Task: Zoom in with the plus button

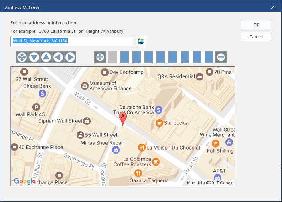Action: pos(100,57)
